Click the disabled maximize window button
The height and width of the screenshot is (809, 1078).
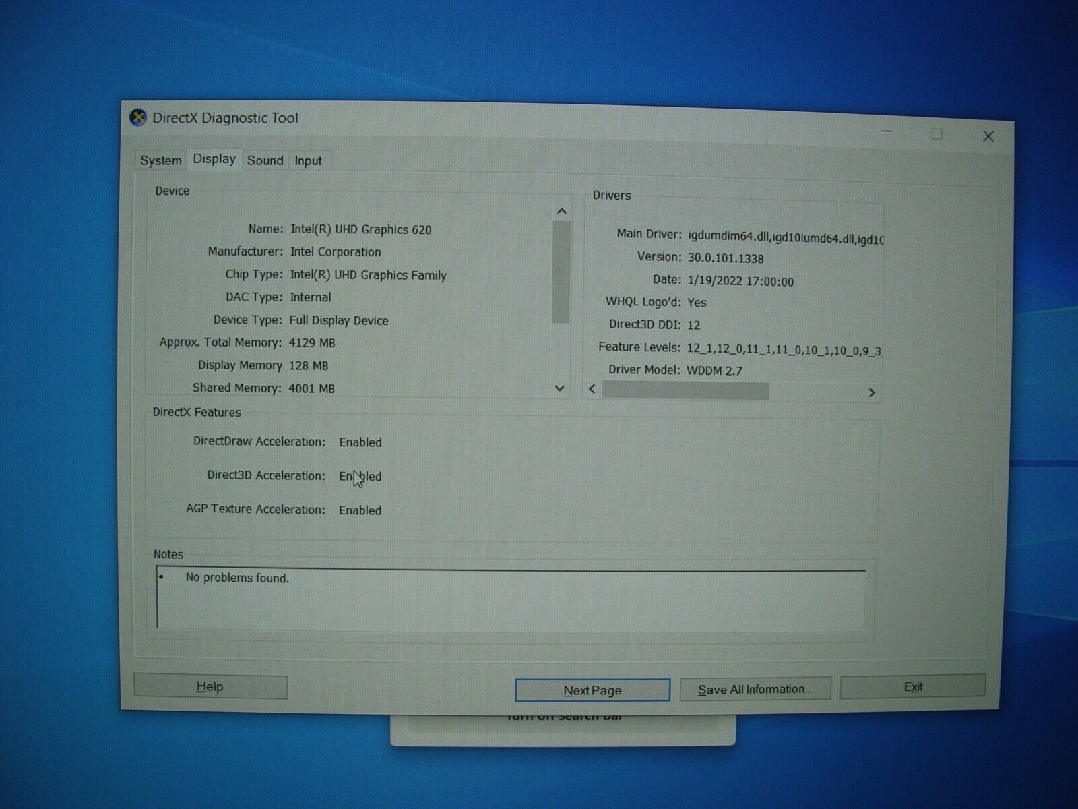[937, 134]
